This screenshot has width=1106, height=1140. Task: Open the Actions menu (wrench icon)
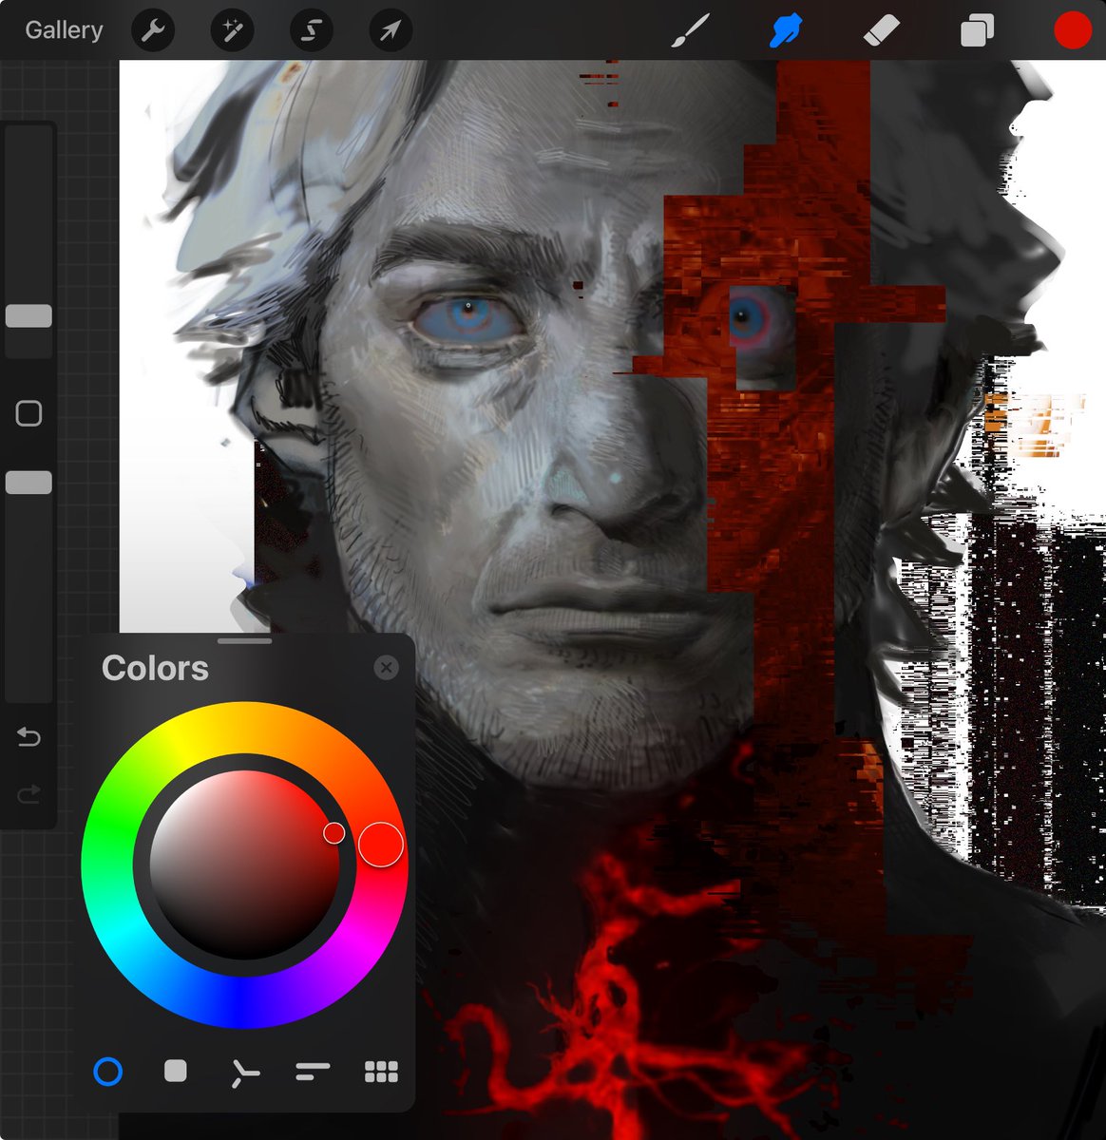pyautogui.click(x=153, y=29)
